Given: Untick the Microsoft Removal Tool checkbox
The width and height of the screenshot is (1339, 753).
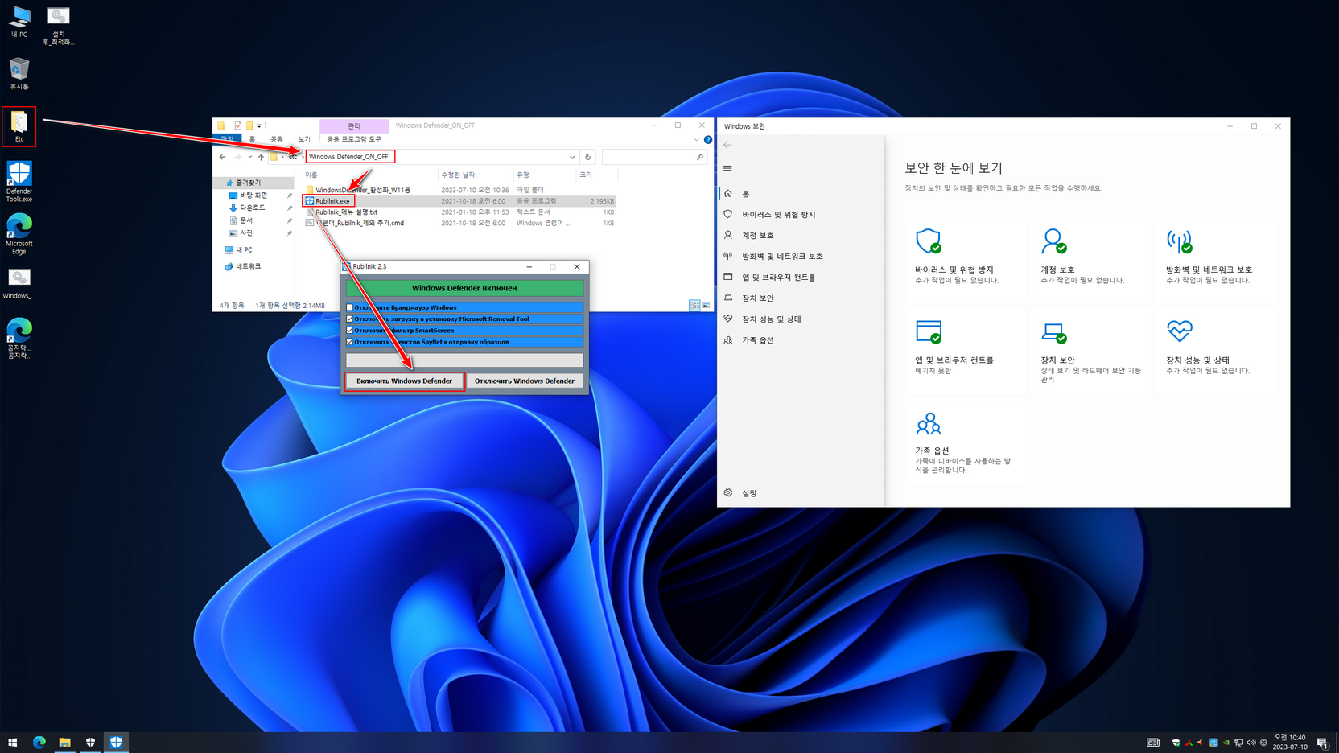Looking at the screenshot, I should pos(350,319).
